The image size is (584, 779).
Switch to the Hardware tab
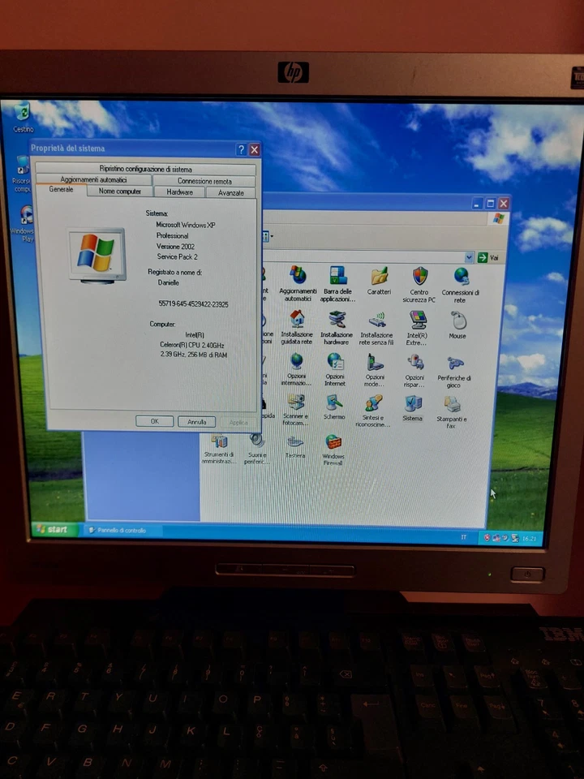(180, 192)
